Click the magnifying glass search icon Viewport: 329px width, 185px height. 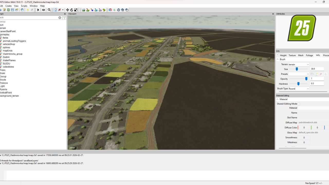(x=49, y=10)
